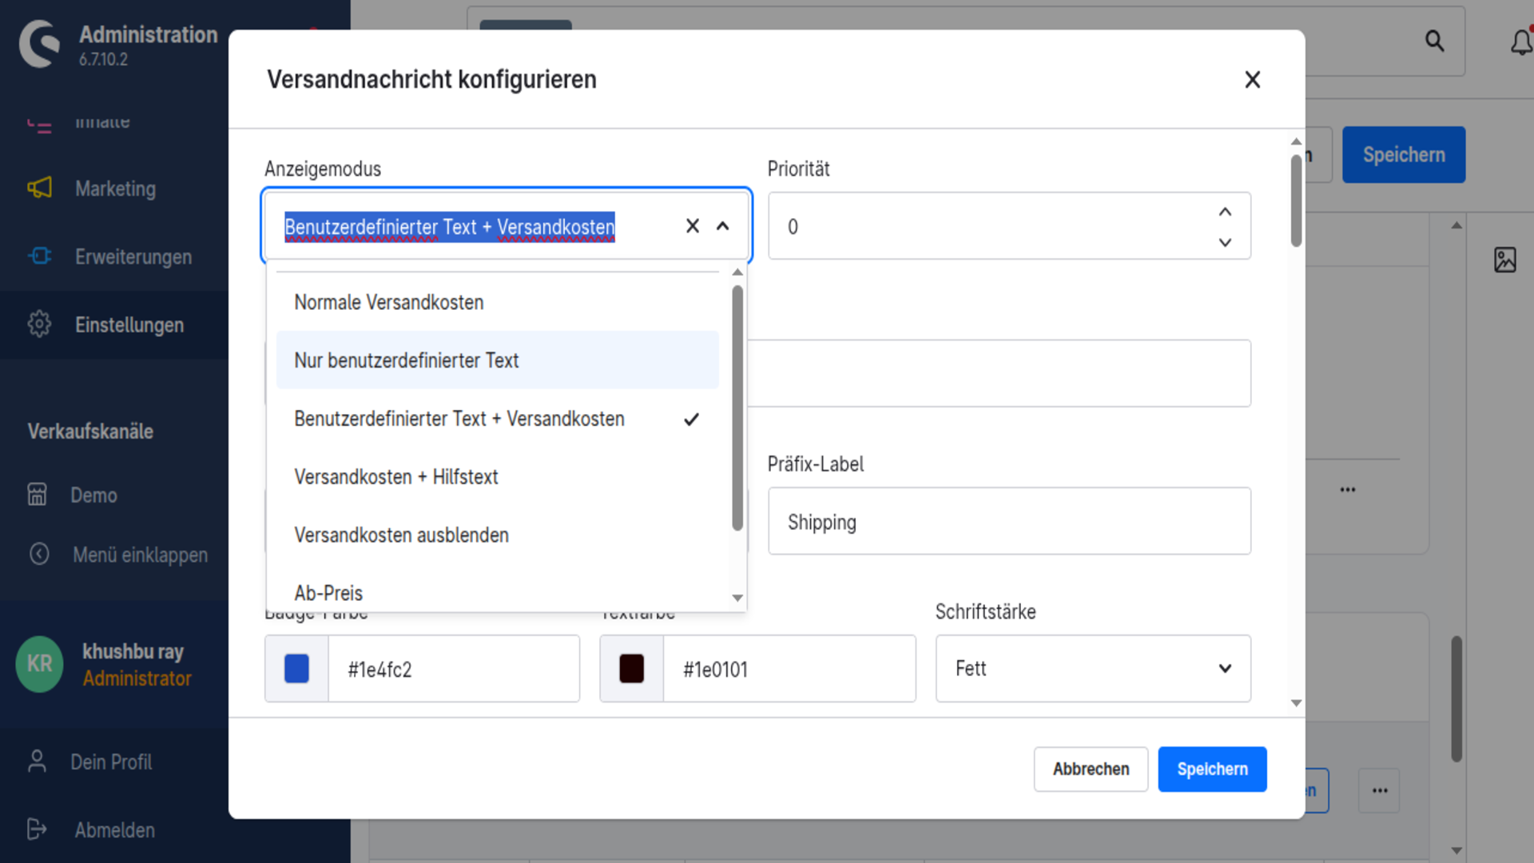Screen dimensions: 1534x863
Task: Click the Demo storefront icon
Action: click(38, 494)
